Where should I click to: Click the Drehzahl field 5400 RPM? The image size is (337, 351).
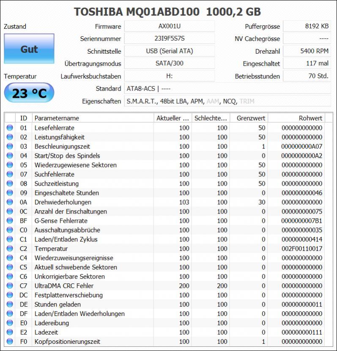point(307,51)
